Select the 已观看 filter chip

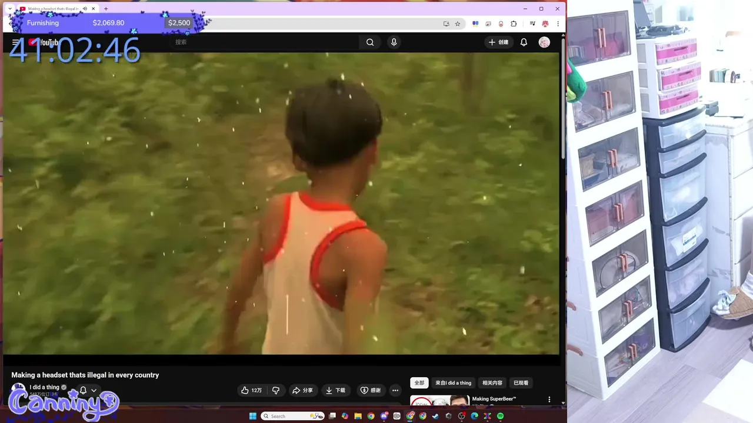(x=521, y=382)
